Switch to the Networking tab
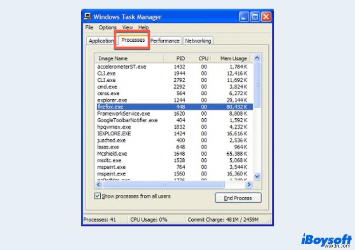This screenshot has height=250, width=355. coord(198,41)
